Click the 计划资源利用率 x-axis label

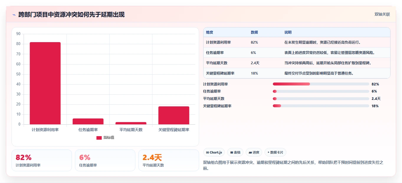click(x=45, y=130)
